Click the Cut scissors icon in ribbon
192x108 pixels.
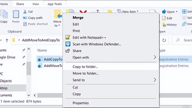pyautogui.click(x=25, y=12)
